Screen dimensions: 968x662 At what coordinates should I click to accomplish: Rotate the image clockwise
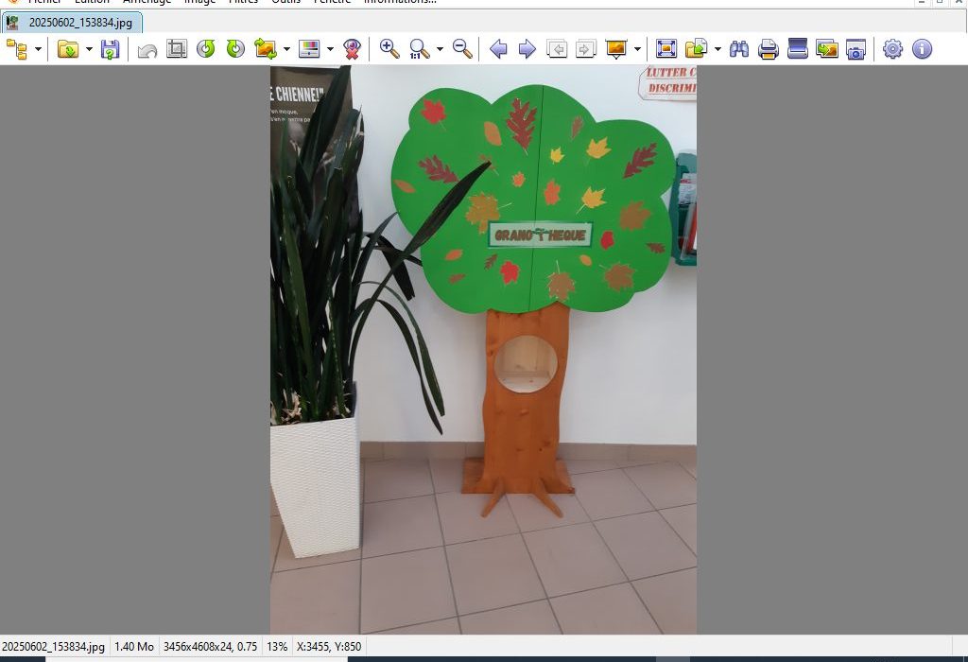point(235,49)
